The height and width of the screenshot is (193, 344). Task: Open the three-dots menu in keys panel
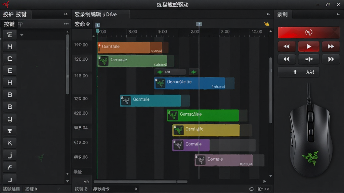click(66, 24)
